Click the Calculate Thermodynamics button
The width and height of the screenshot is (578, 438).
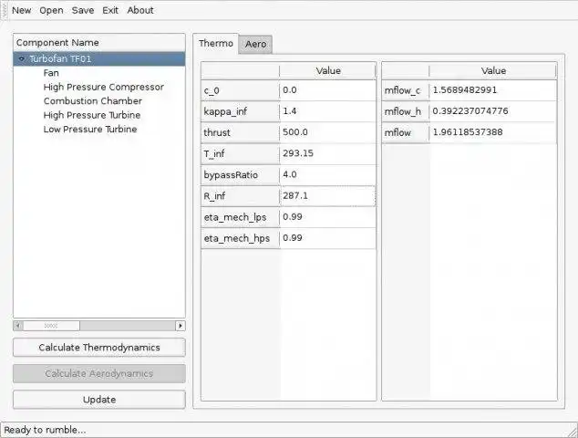(99, 348)
